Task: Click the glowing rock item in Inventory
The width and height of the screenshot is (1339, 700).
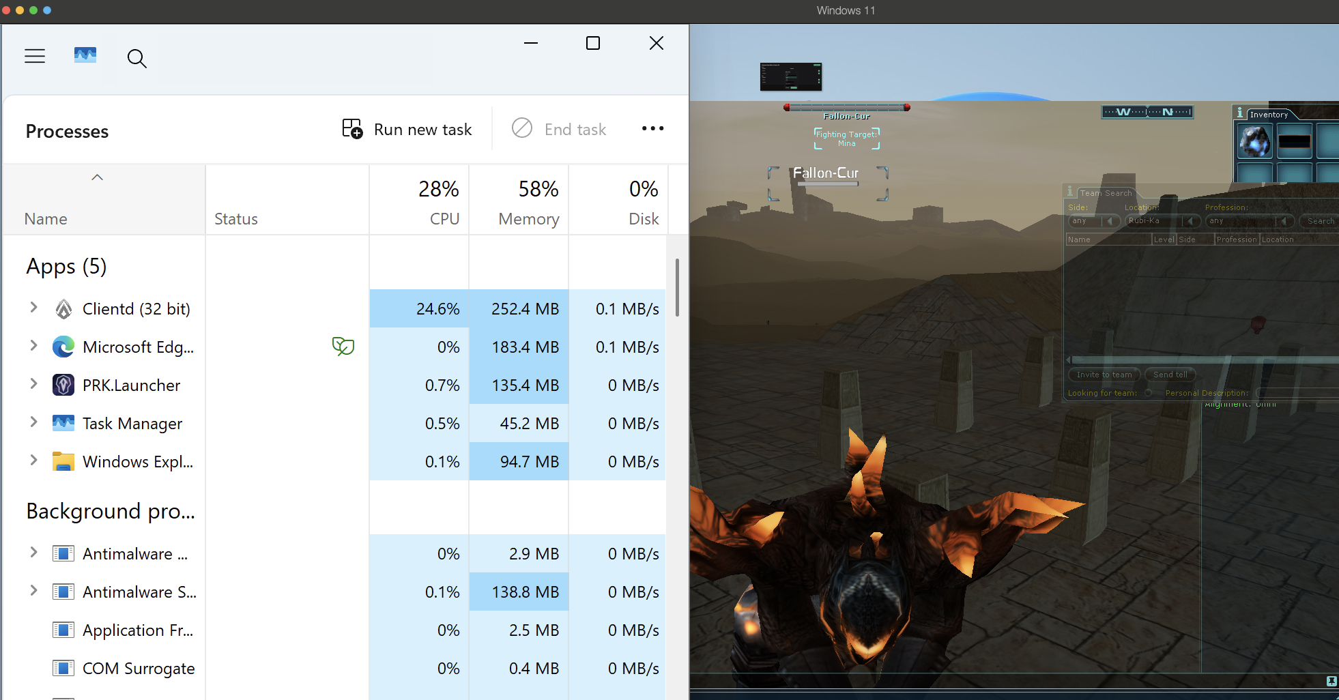Action: coord(1254,142)
